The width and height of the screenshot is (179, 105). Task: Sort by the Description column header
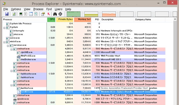(x=117, y=20)
